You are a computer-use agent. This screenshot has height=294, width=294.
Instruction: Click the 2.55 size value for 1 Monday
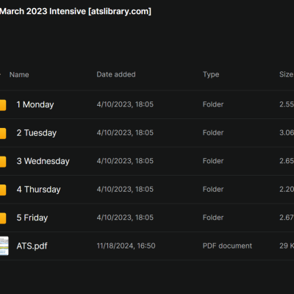pos(287,104)
